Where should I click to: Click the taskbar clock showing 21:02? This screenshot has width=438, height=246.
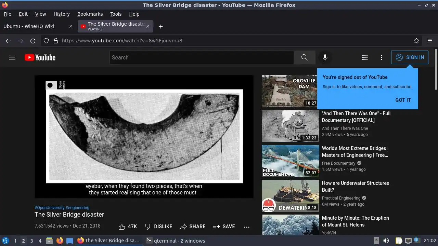pos(430,241)
